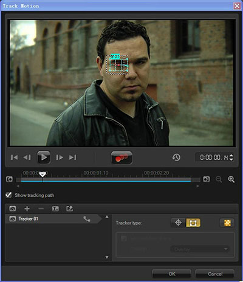The image size is (243, 282).
Task: Apply the mosaic effect icon
Action: coord(227,223)
